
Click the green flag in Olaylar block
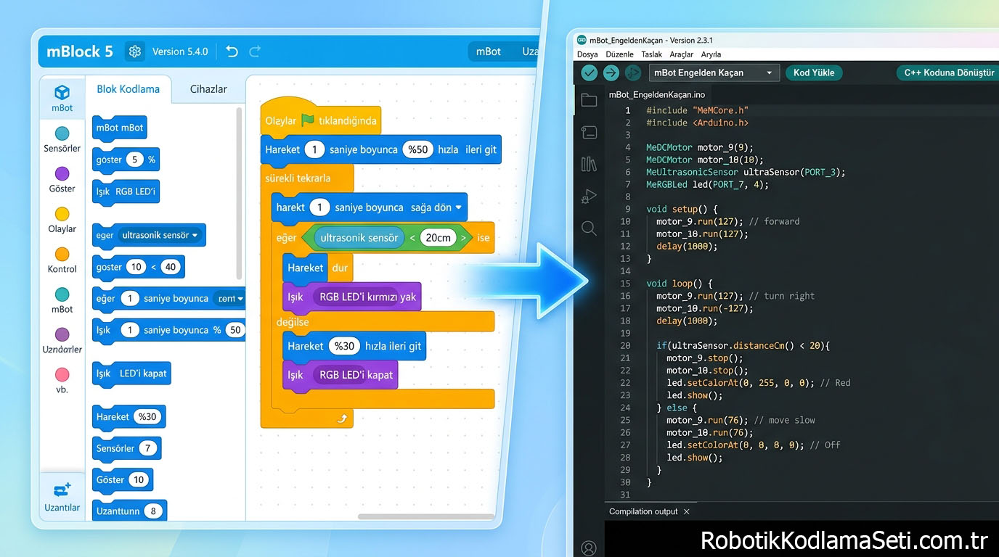pyautogui.click(x=308, y=120)
